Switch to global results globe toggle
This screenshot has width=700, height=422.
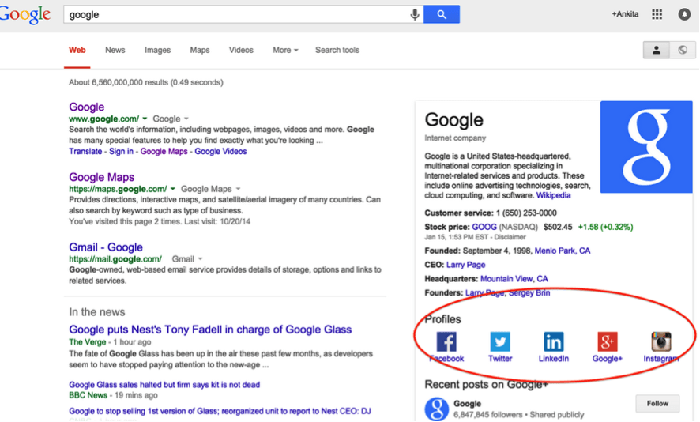point(683,50)
